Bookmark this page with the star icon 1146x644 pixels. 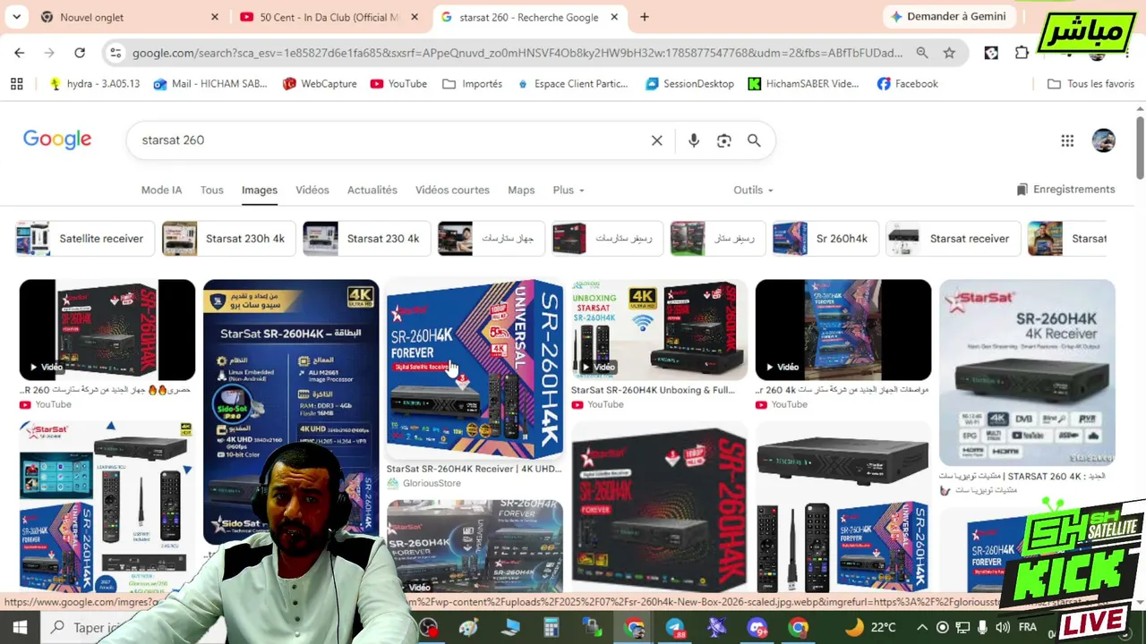[x=949, y=53]
